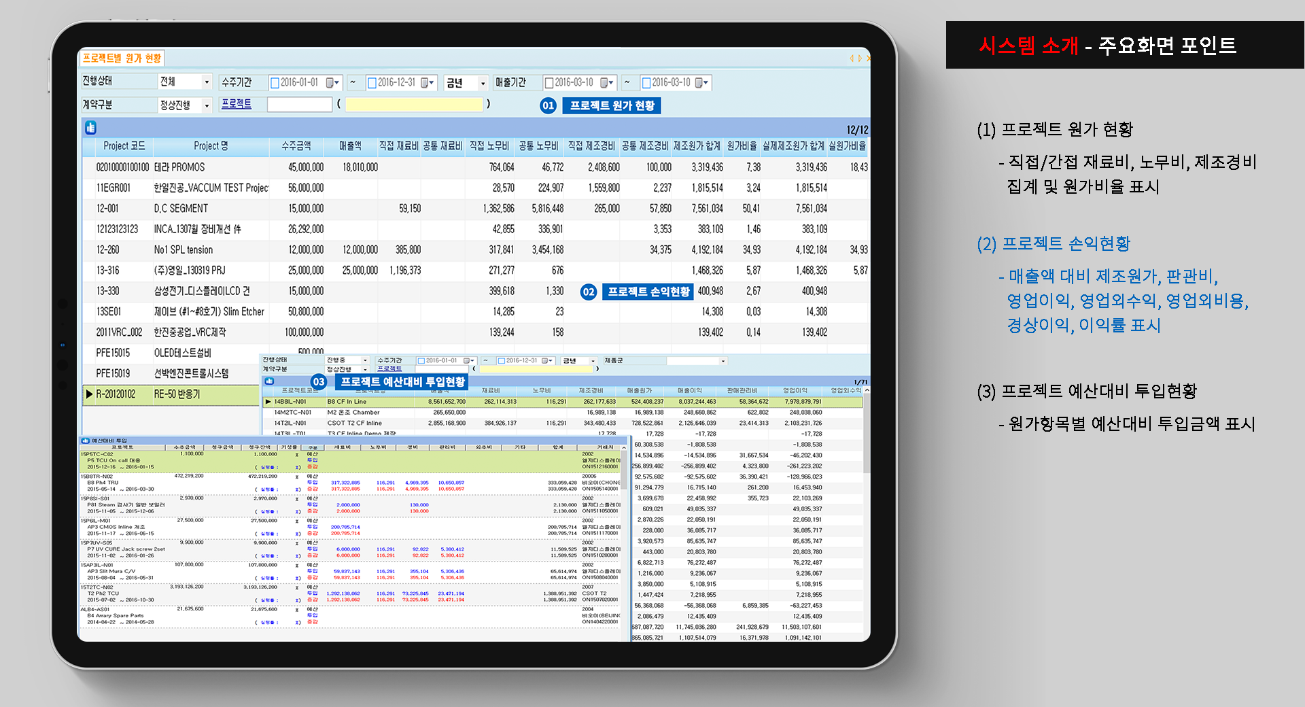Select 15B8TR-N02 row in 예산대비 투입 window
The height and width of the screenshot is (707, 1305).
pos(351,483)
